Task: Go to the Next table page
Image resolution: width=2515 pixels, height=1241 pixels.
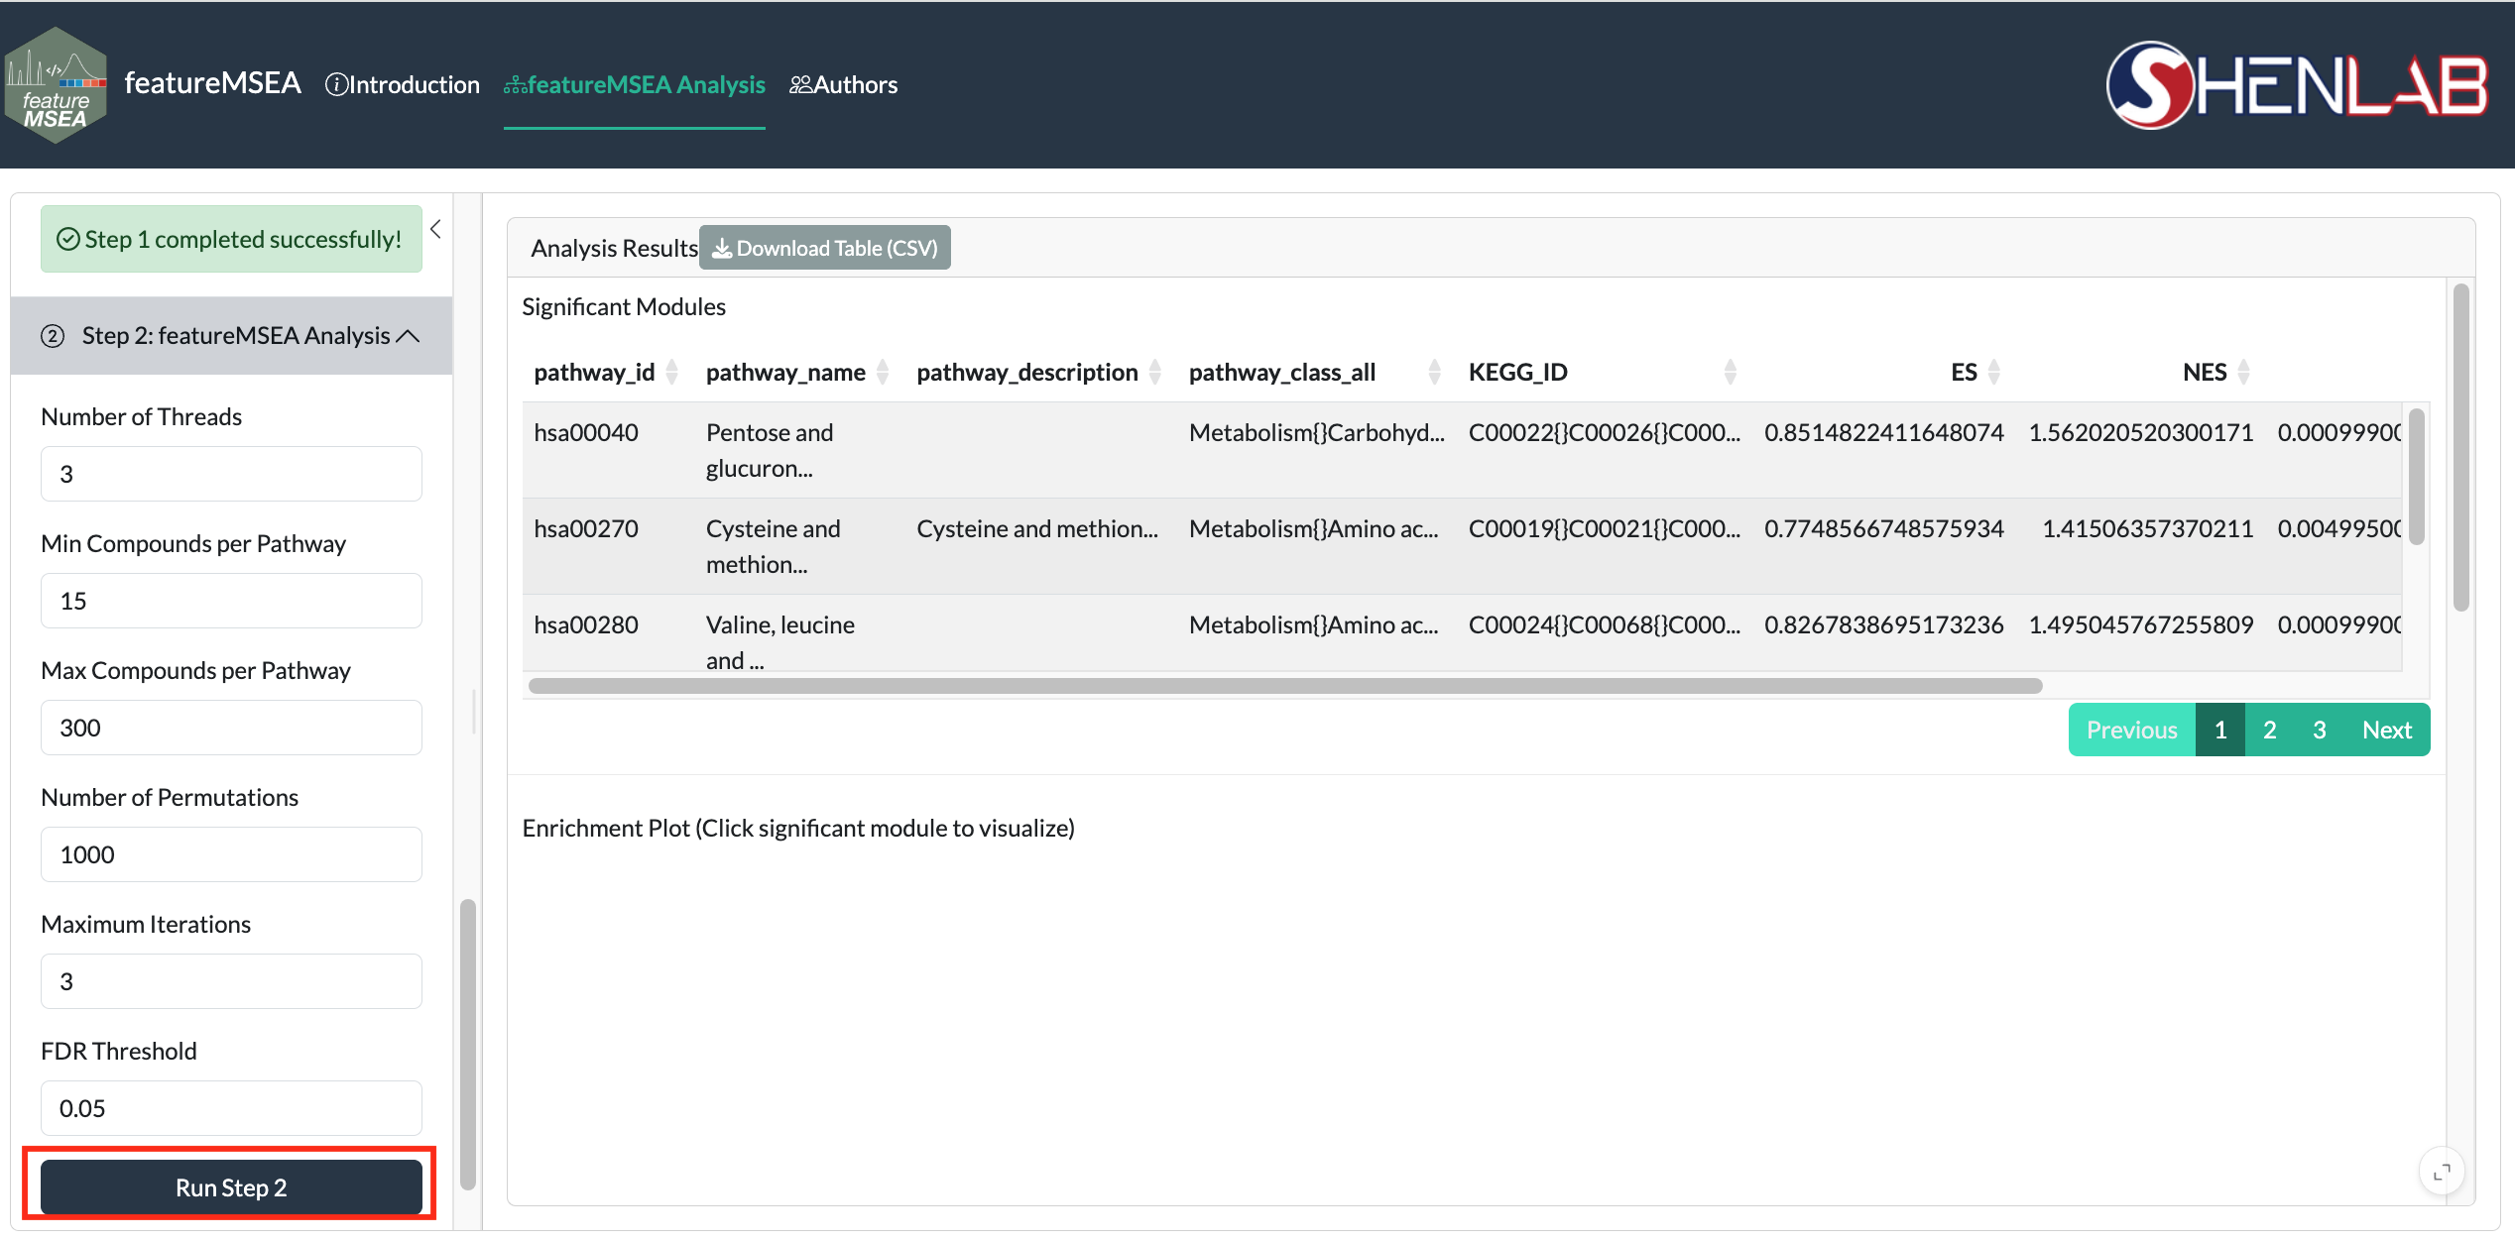Action: tap(2387, 731)
